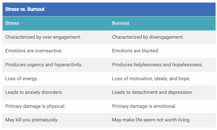Click the 'Stress vs. Burnout' table title
This screenshot has width=217, height=130.
pos(25,9)
